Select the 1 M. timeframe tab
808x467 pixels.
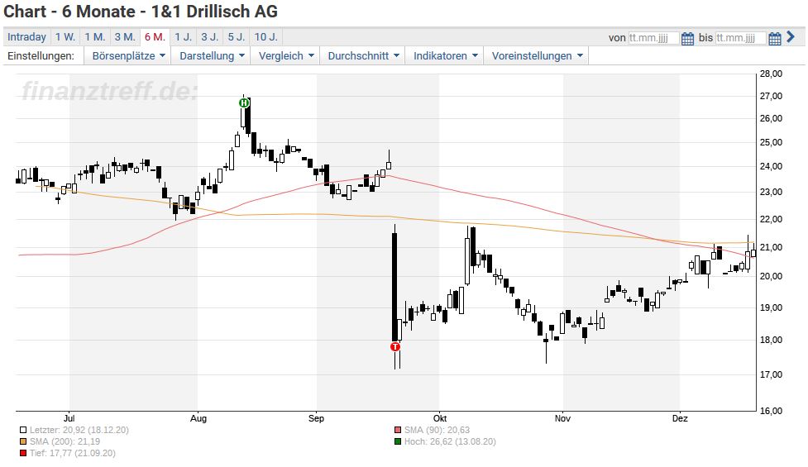coord(95,37)
